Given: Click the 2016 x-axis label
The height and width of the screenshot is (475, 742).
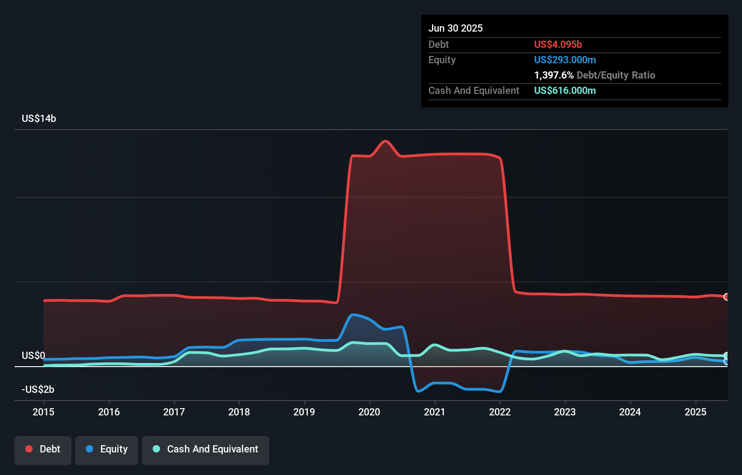Looking at the screenshot, I should 109,412.
